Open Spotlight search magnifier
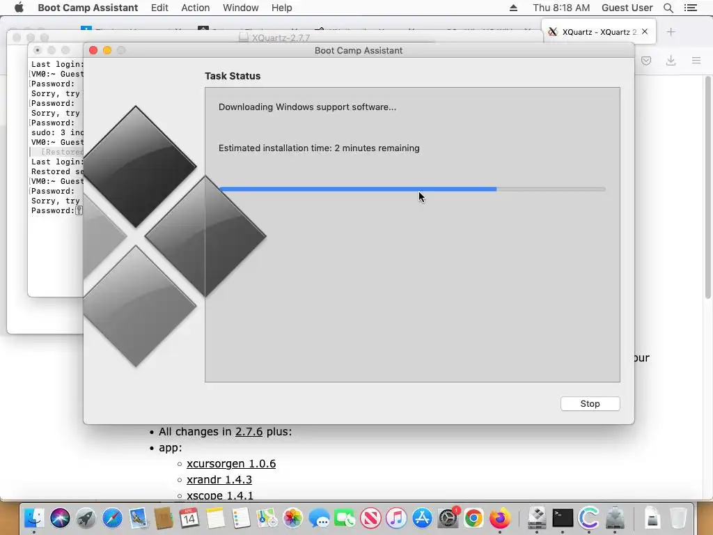 (668, 8)
